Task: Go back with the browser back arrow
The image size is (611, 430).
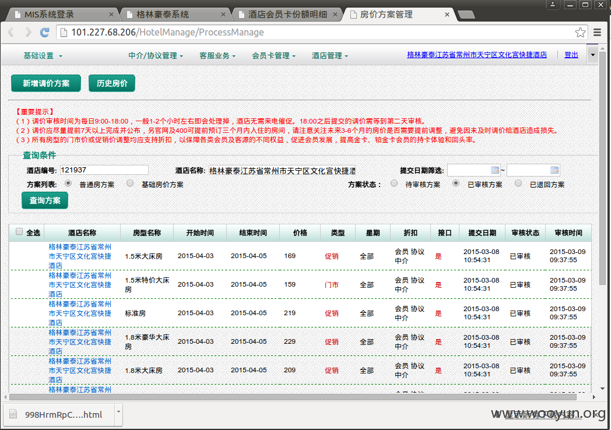Action: [11, 32]
